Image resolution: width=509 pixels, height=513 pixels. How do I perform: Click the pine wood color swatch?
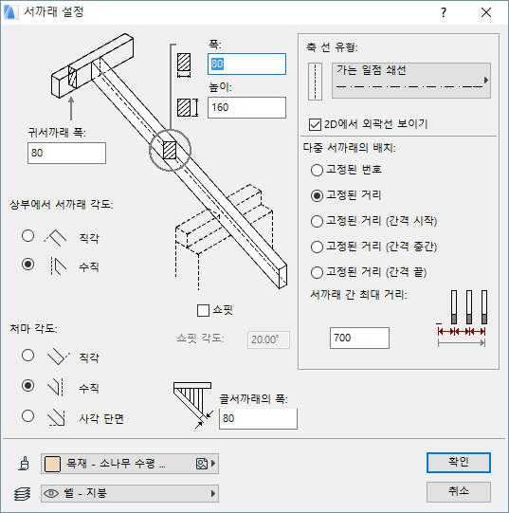tap(52, 464)
